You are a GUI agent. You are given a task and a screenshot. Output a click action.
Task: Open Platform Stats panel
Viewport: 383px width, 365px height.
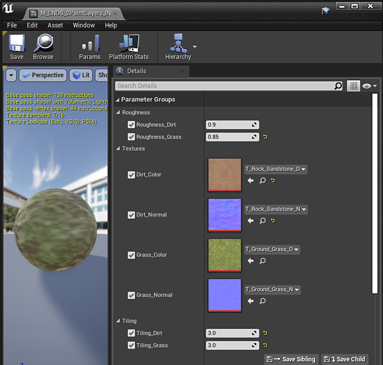click(129, 47)
